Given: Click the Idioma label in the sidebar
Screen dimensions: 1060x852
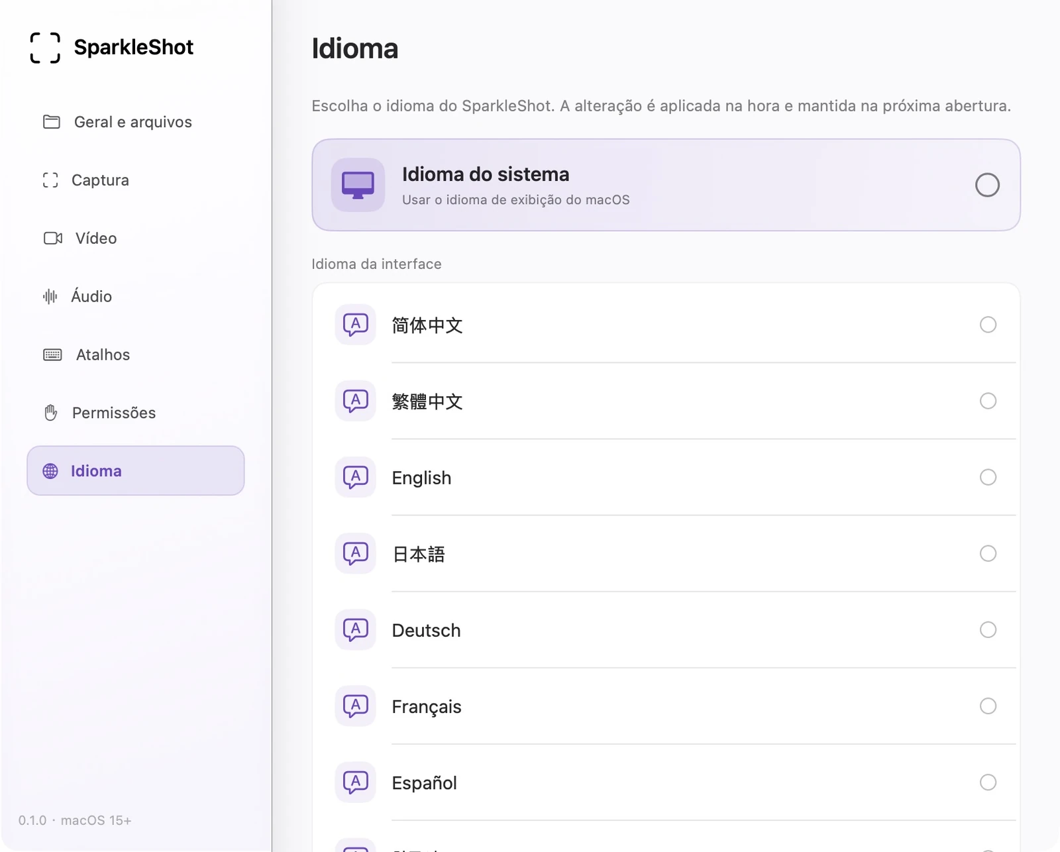Looking at the screenshot, I should pyautogui.click(x=96, y=471).
